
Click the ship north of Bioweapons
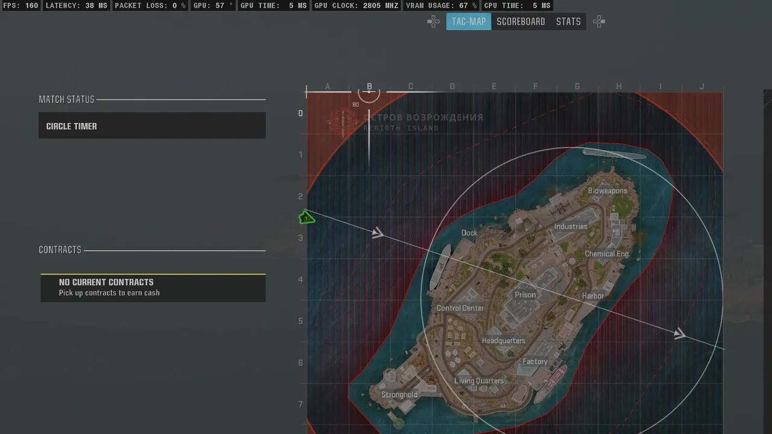pyautogui.click(x=614, y=154)
